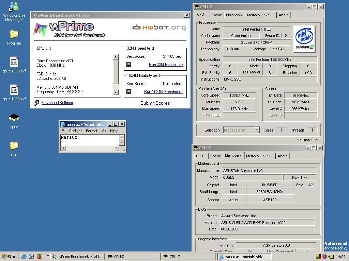Open the Program folder on the desktop
Image resolution: width=349 pixels, height=261 pixels.
pyautogui.click(x=14, y=37)
